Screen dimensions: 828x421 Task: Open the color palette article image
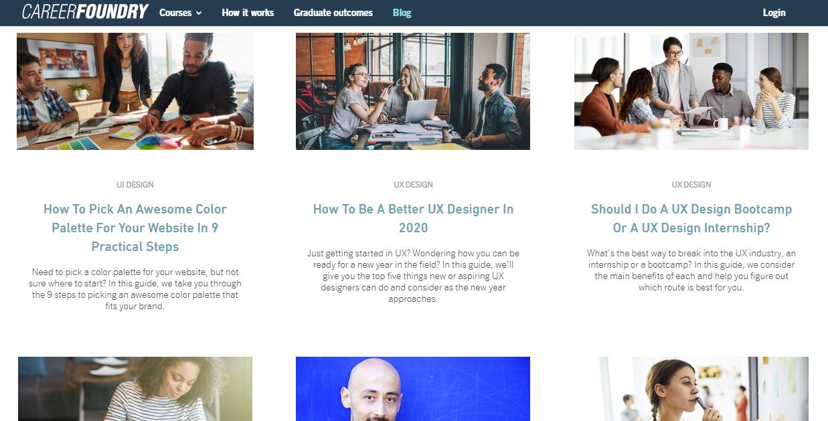pyautogui.click(x=135, y=91)
